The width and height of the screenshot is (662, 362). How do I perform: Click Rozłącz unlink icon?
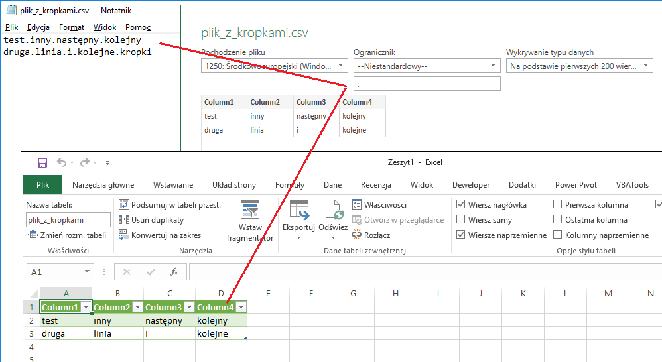pyautogui.click(x=357, y=235)
